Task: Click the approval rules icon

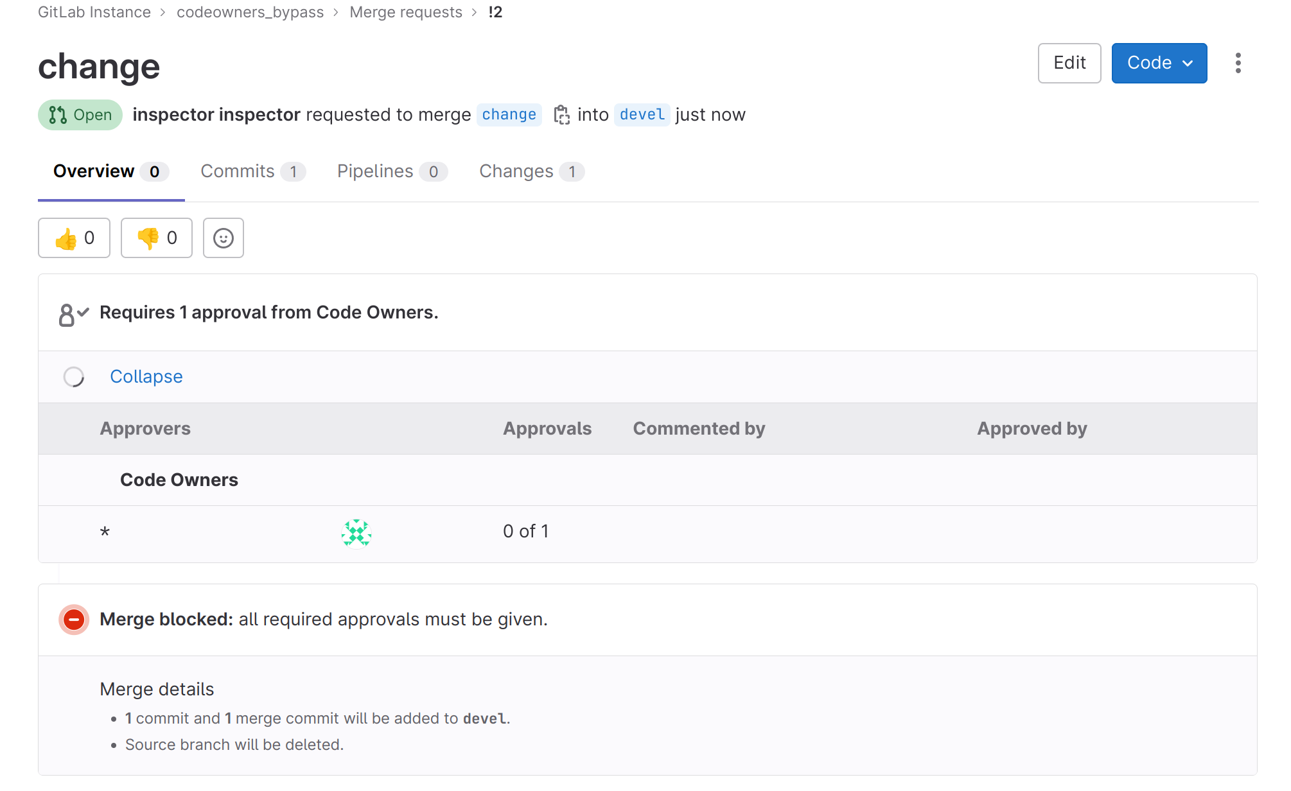Action: pos(73,313)
